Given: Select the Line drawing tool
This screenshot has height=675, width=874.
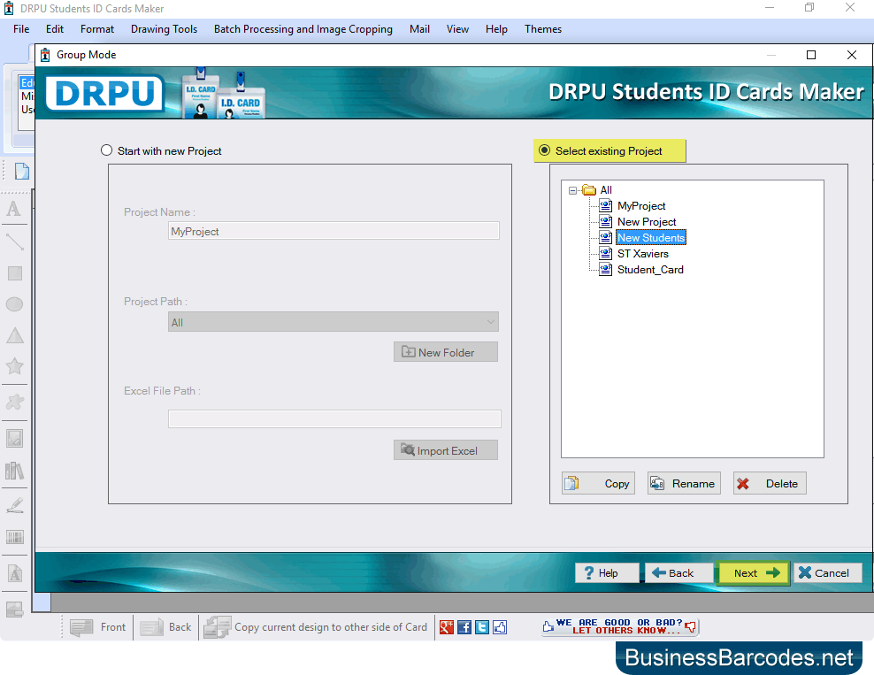Looking at the screenshot, I should [14, 242].
